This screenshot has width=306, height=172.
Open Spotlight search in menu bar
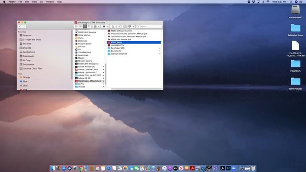point(291,2)
